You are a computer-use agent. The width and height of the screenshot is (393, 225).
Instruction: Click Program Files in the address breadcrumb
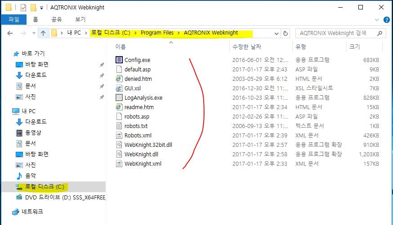point(157,33)
